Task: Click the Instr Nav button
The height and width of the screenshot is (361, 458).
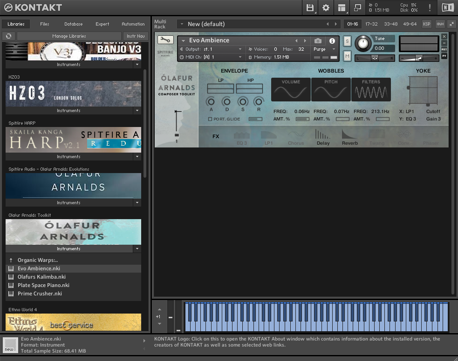Action: (136, 36)
